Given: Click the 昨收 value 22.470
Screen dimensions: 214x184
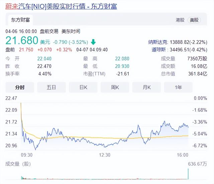Looking at the screenshot, I should (44, 66).
